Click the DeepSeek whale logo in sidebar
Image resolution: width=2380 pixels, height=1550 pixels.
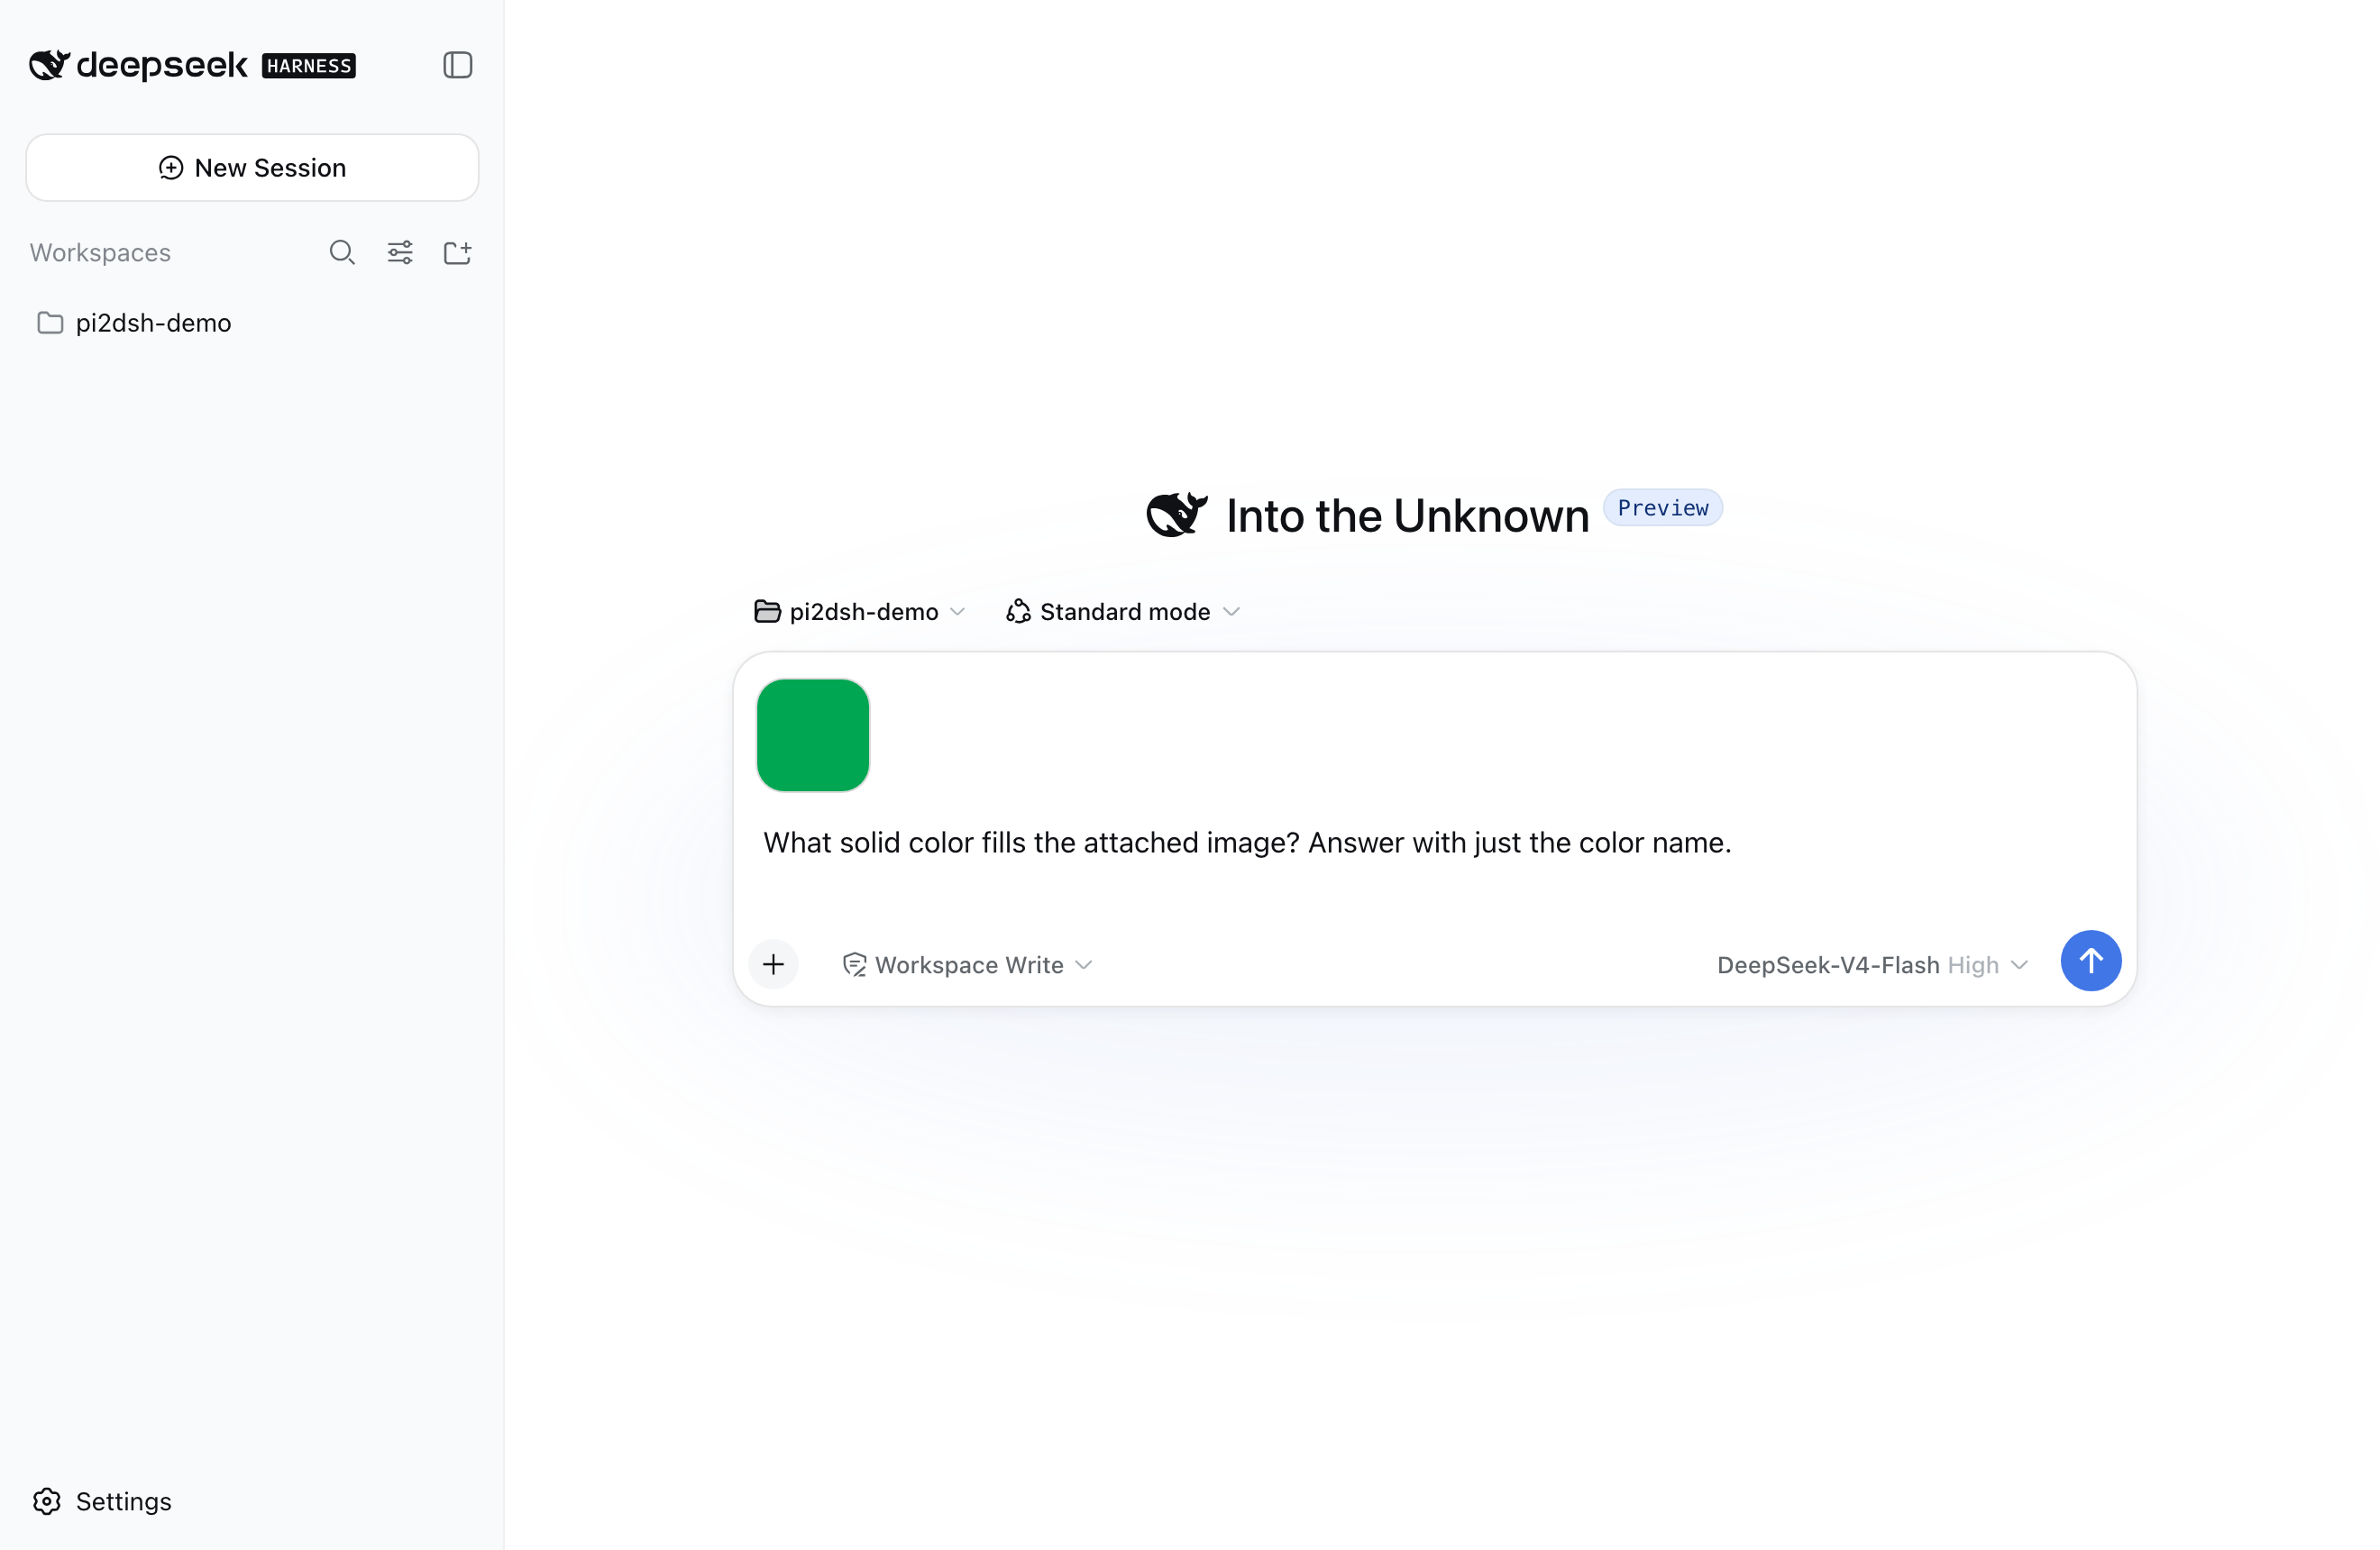click(x=49, y=65)
